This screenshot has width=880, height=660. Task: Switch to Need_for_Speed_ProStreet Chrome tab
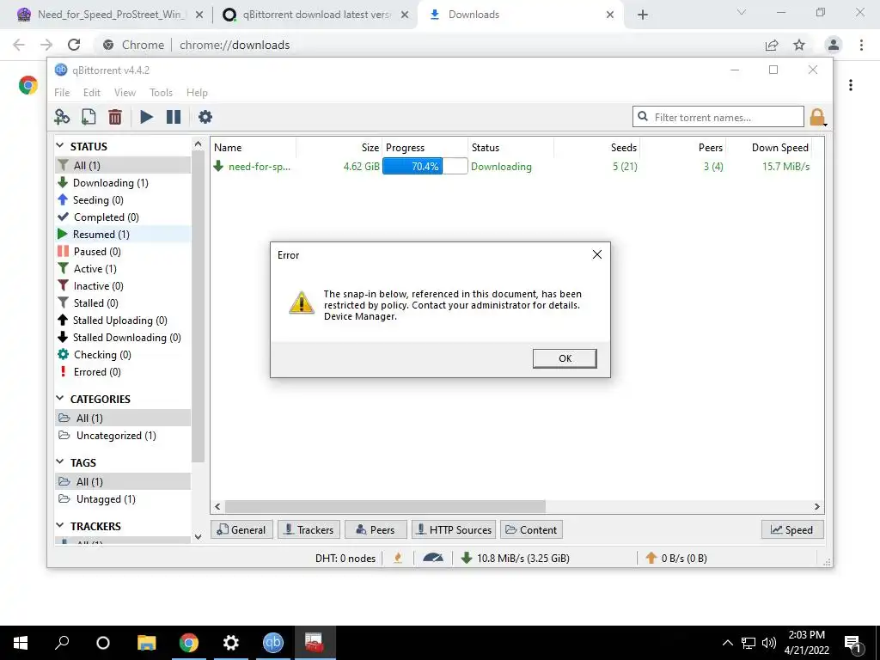click(x=110, y=15)
